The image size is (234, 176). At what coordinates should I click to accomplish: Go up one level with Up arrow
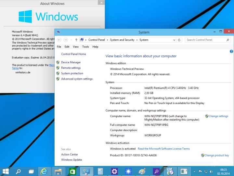click(76, 40)
